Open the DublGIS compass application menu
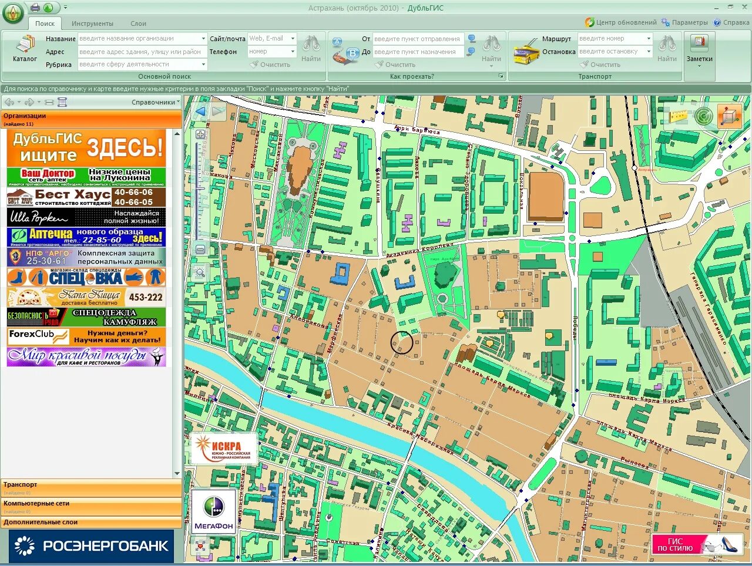This screenshot has width=752, height=566. pyautogui.click(x=13, y=12)
